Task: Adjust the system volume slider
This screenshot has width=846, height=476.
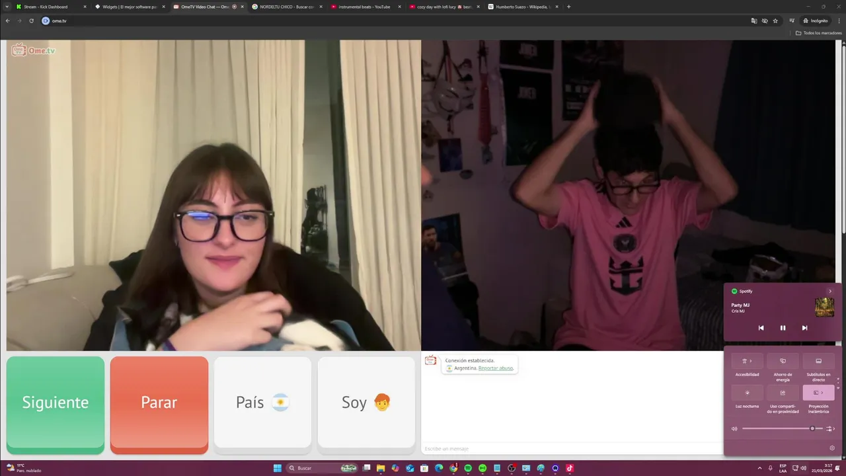Action: (x=783, y=428)
